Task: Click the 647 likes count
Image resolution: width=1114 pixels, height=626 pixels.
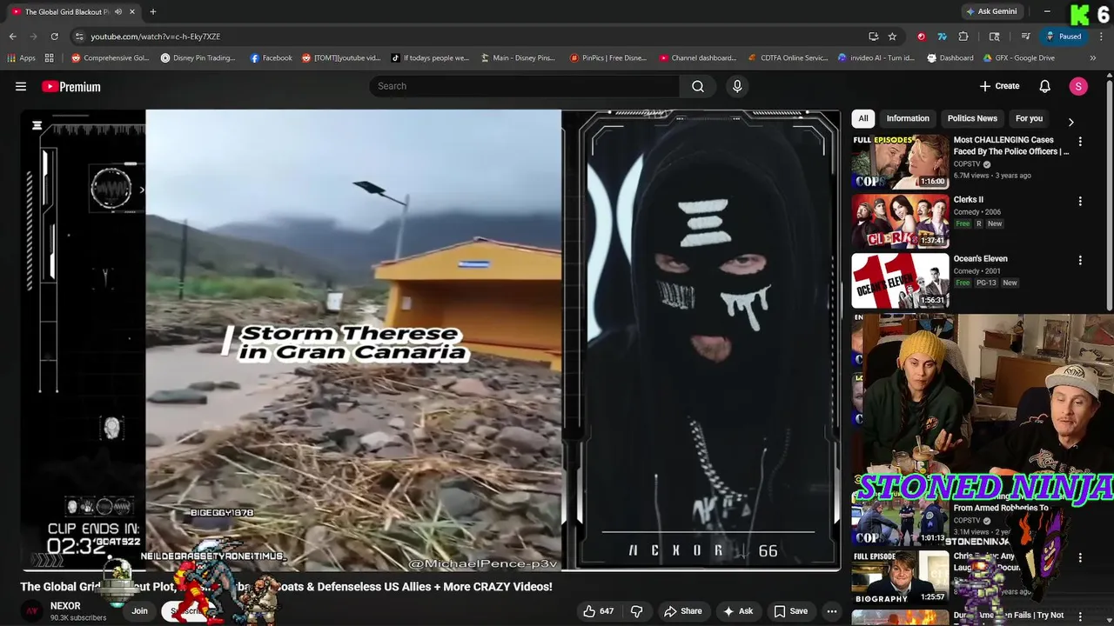Action: [607, 611]
